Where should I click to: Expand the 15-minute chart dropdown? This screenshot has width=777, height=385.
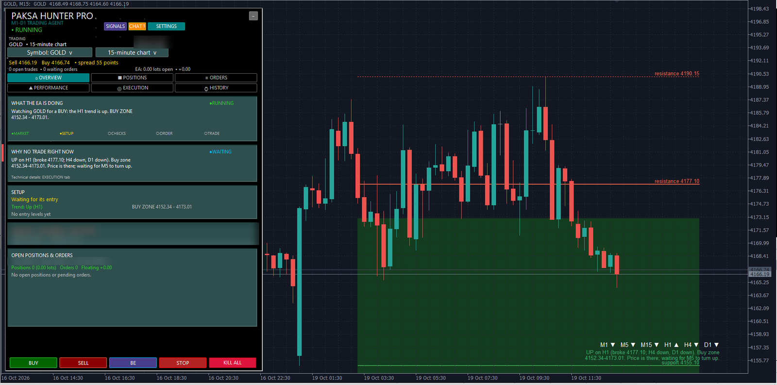[132, 52]
